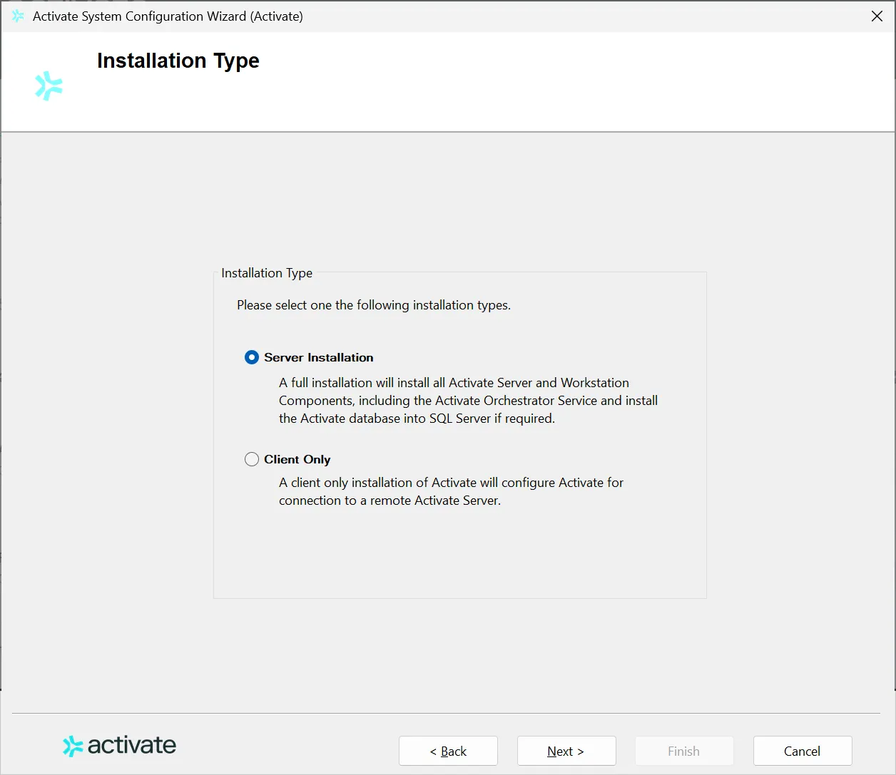Click the Activate logo in the header

(49, 86)
